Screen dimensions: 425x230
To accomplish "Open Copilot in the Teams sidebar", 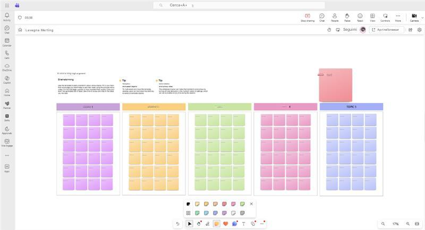I will click(7, 79).
